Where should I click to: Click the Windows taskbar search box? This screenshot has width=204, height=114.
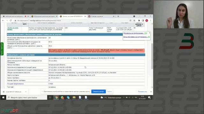(27, 98)
